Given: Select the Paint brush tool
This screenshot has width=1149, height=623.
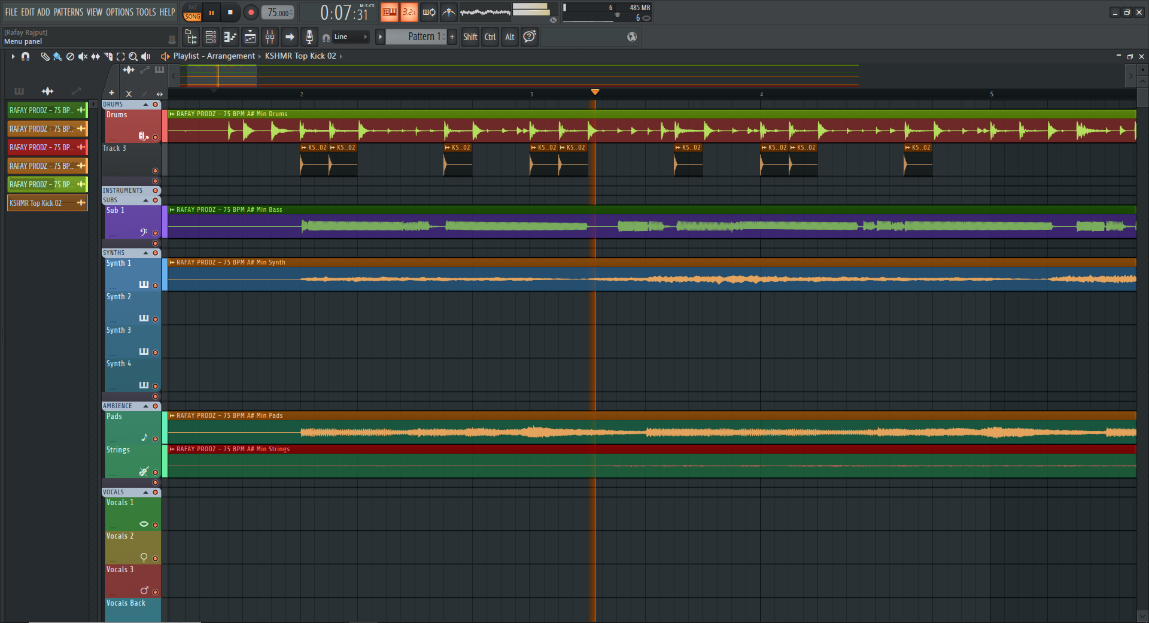Looking at the screenshot, I should click(x=57, y=56).
